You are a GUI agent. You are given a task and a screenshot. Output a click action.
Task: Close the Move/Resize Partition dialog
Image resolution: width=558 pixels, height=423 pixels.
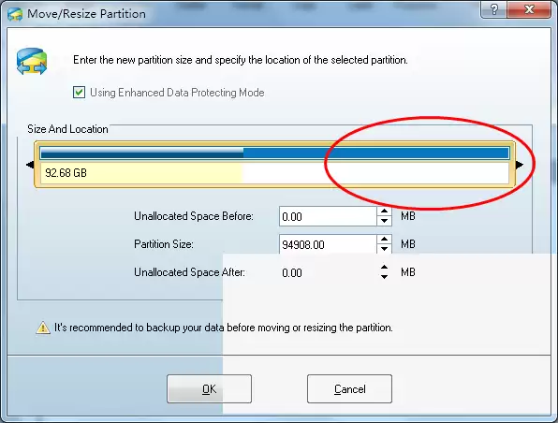(x=529, y=9)
